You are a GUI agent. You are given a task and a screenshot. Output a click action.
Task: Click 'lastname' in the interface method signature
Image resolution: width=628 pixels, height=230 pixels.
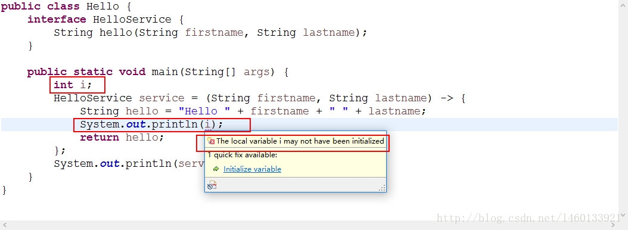point(329,33)
